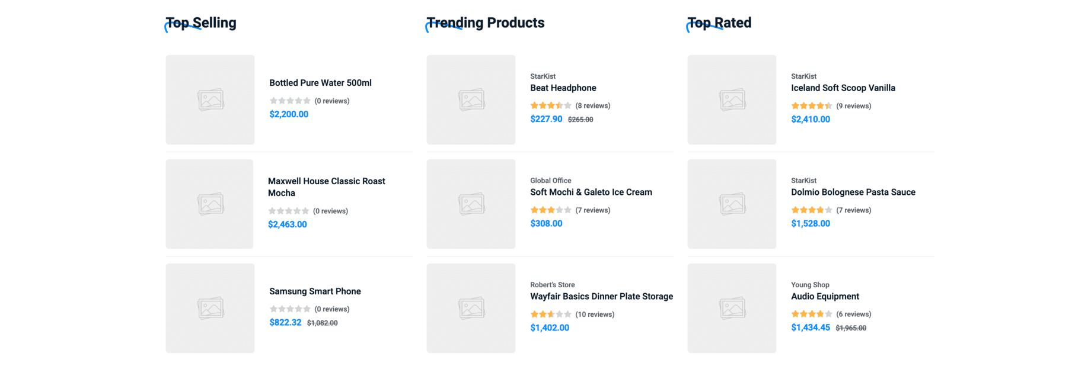Click Dolmio Bolognese Pasta Sauce thumbnail
The image size is (1091, 382).
click(732, 204)
